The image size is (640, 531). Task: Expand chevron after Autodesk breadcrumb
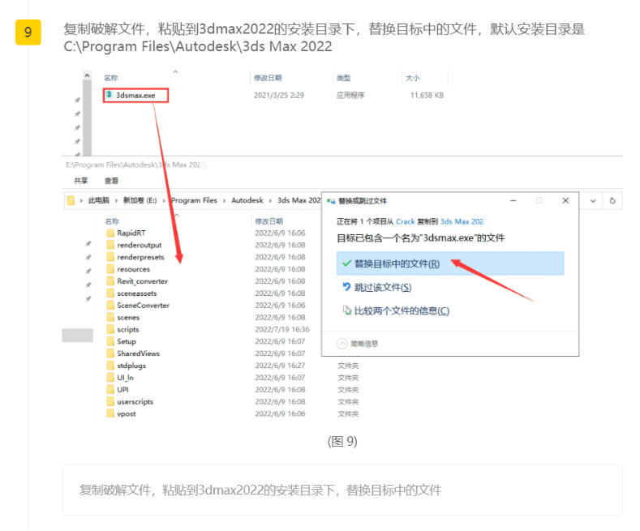(271, 201)
